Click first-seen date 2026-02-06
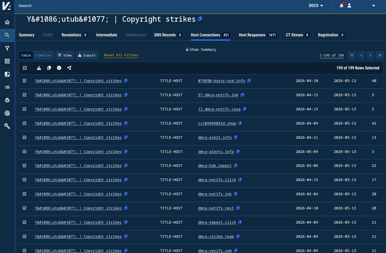 tap(307, 166)
